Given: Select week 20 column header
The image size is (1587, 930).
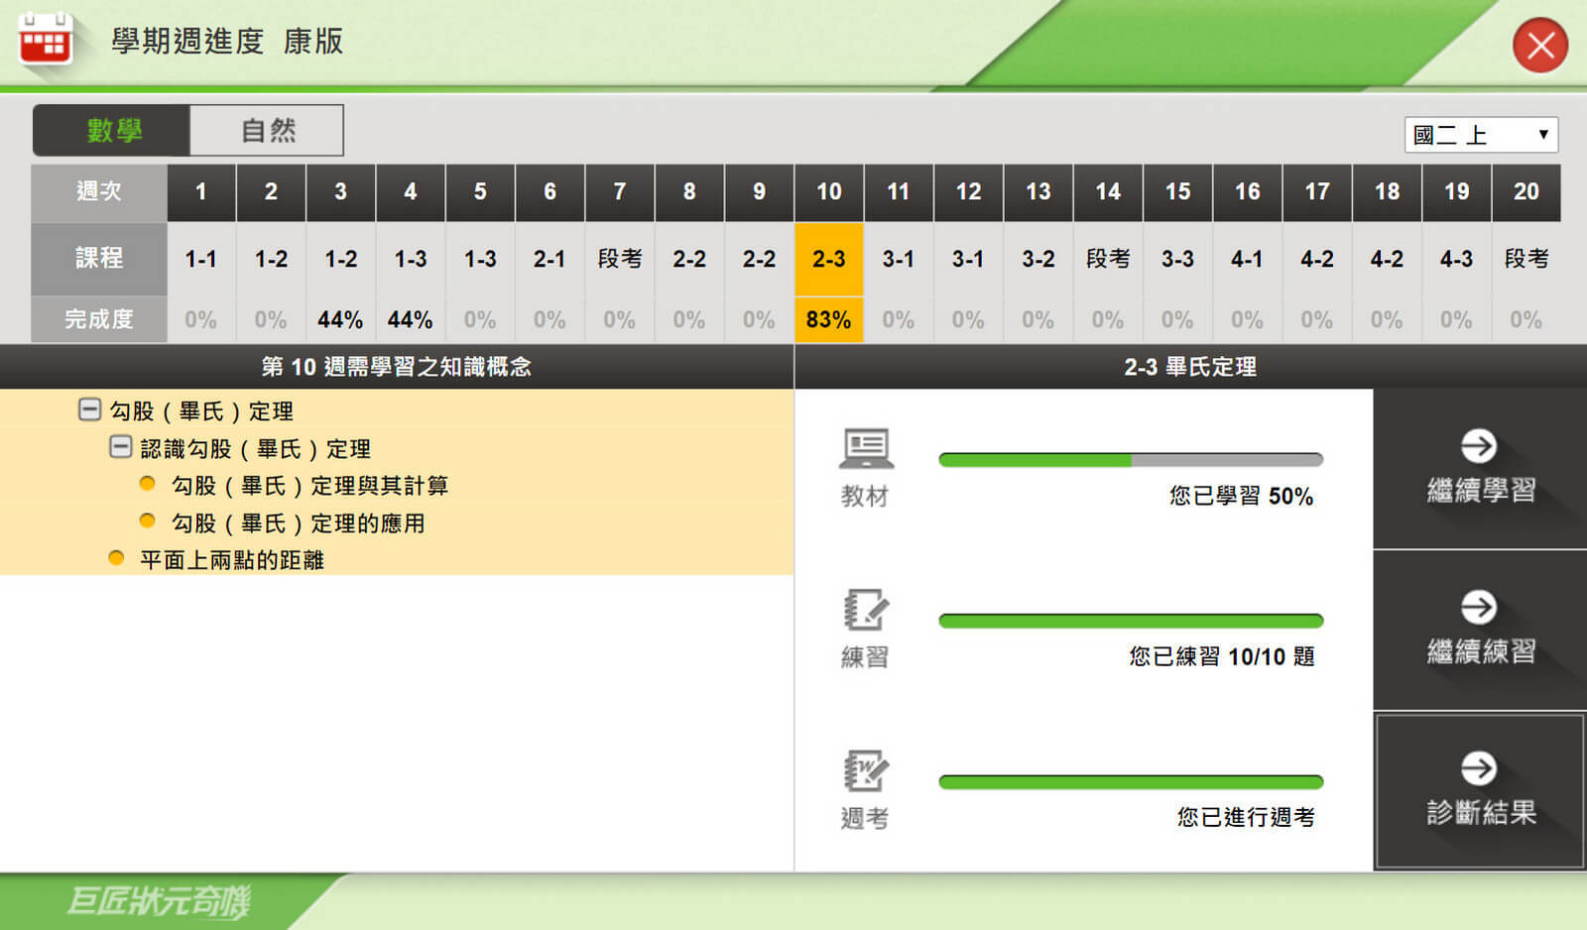Looking at the screenshot, I should pyautogui.click(x=1526, y=192).
